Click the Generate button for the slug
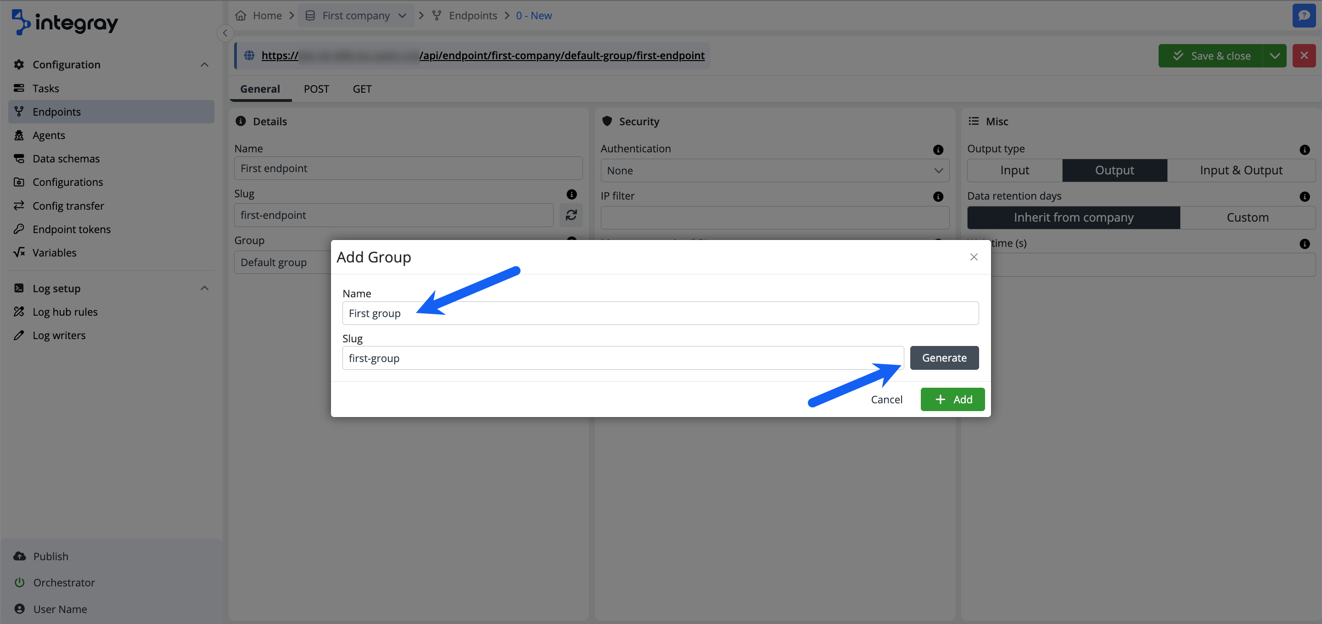Image resolution: width=1322 pixels, height=624 pixels. 944,358
